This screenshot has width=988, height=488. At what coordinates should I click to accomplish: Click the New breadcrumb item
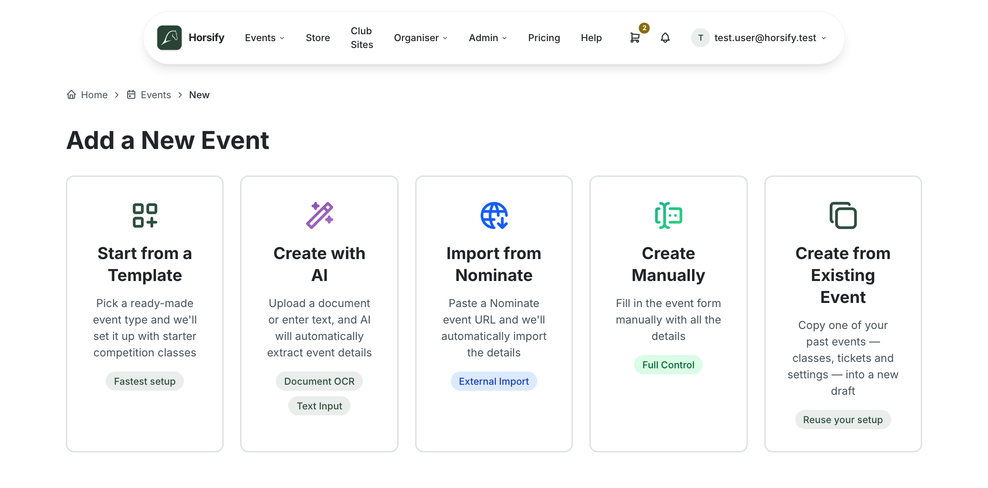point(199,95)
